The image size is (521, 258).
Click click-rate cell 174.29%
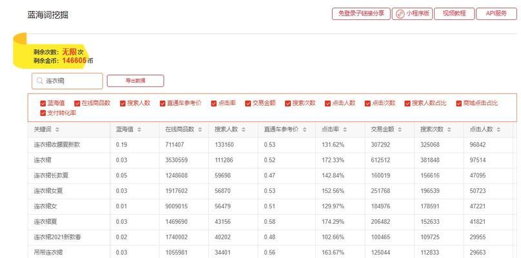333,221
